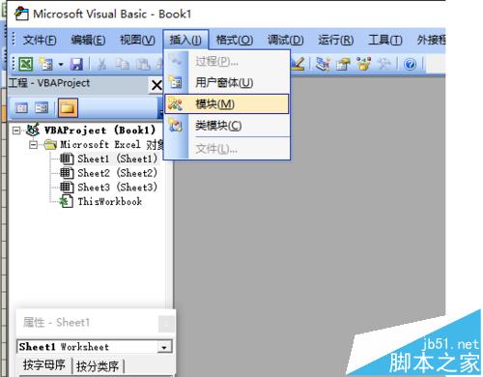Close the 工程 - VBAProject panel

point(156,85)
